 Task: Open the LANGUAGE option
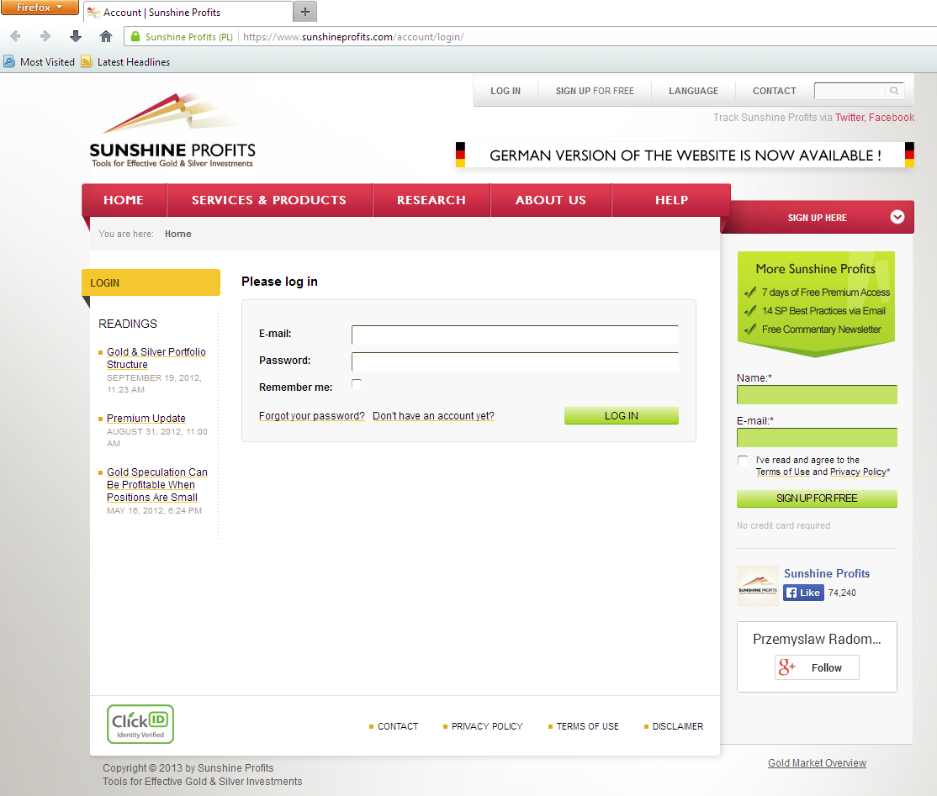tap(693, 91)
